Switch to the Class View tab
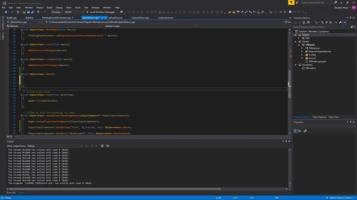Screen dimensions: 357x200 pos(334,117)
